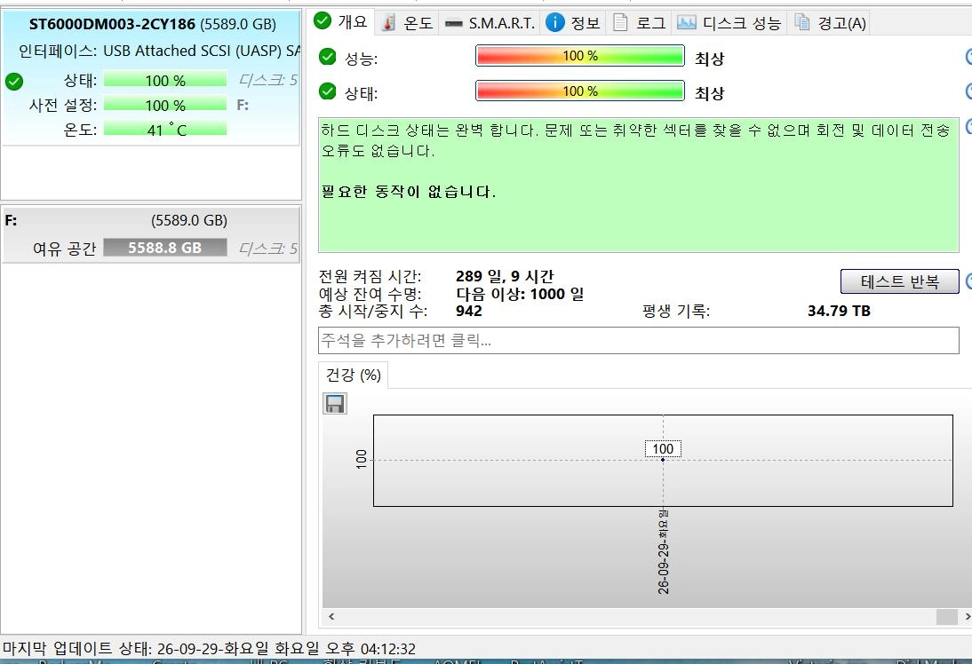Screen dimensions: 972x664
Task: Open the 정보 information tab
Action: (573, 23)
